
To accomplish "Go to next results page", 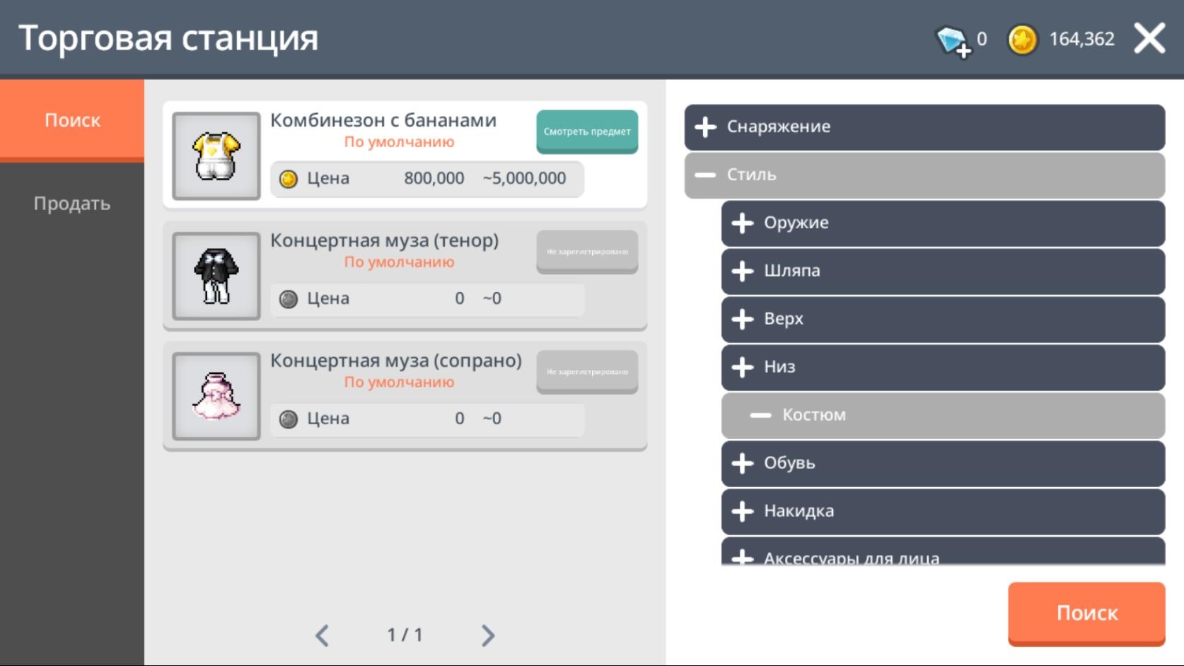I will tap(488, 636).
